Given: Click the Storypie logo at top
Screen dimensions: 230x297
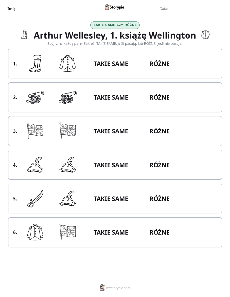Looking at the screenshot, I should point(114,7).
